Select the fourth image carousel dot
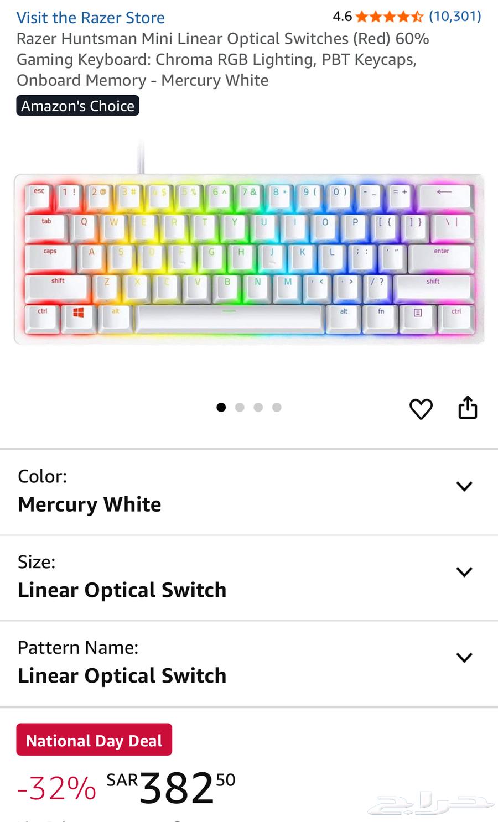 pyautogui.click(x=277, y=407)
